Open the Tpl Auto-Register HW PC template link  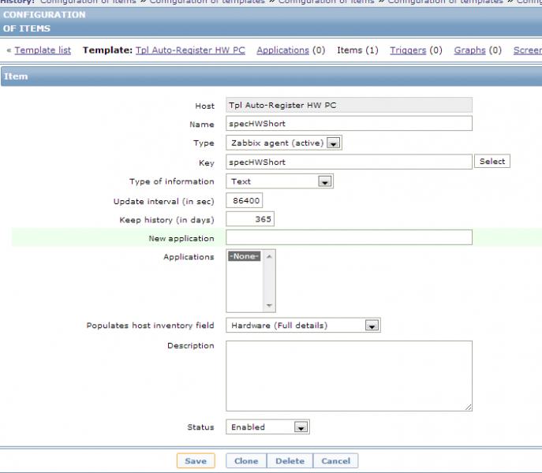point(190,50)
